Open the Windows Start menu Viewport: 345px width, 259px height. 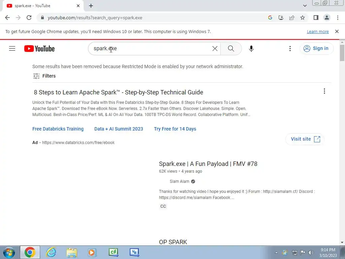[9, 252]
